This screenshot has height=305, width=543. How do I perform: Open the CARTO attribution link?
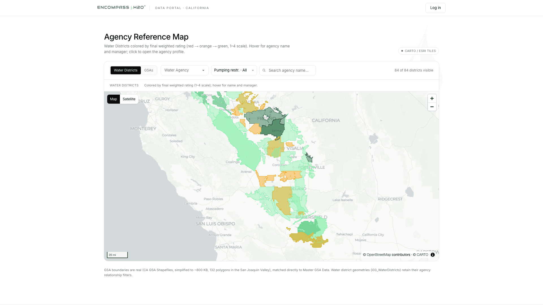[x=422, y=255]
